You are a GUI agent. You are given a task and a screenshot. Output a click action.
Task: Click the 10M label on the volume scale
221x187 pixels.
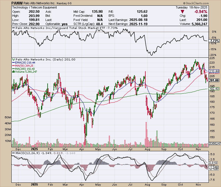tap(8, 141)
